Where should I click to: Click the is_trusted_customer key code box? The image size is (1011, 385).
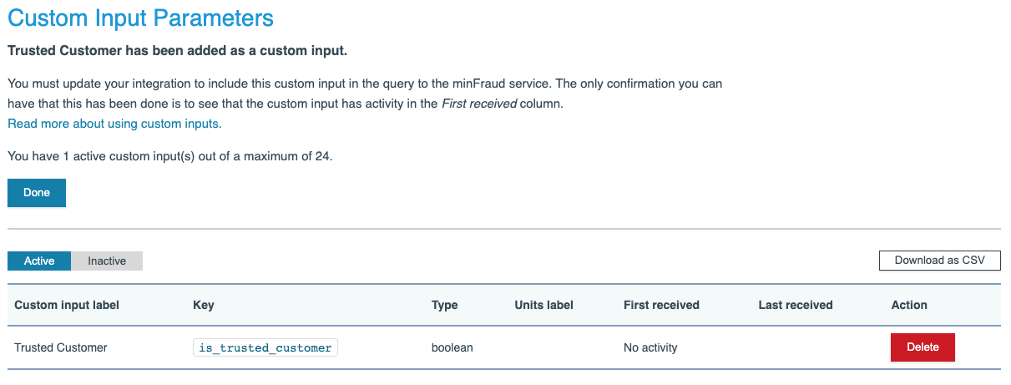click(265, 347)
